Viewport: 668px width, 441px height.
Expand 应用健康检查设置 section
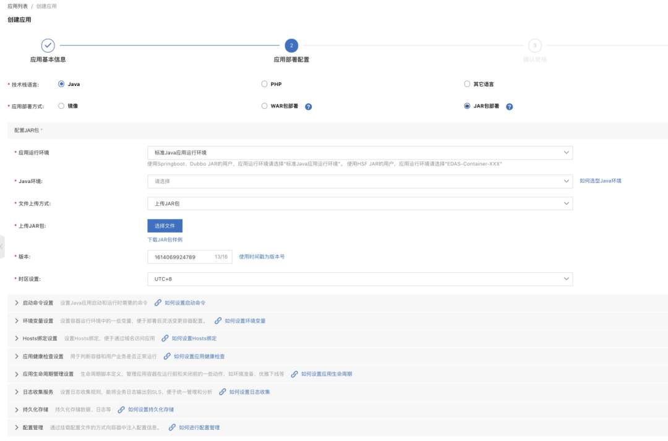point(17,356)
